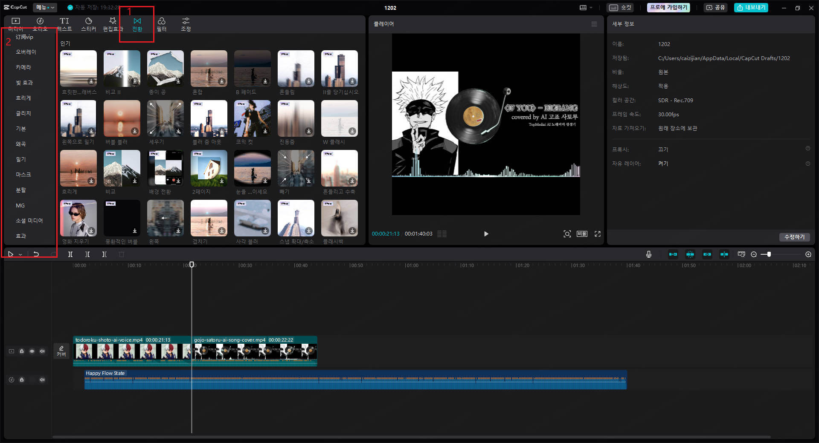Select the 오버레이 transition category
This screenshot has height=443, width=819.
click(26, 52)
